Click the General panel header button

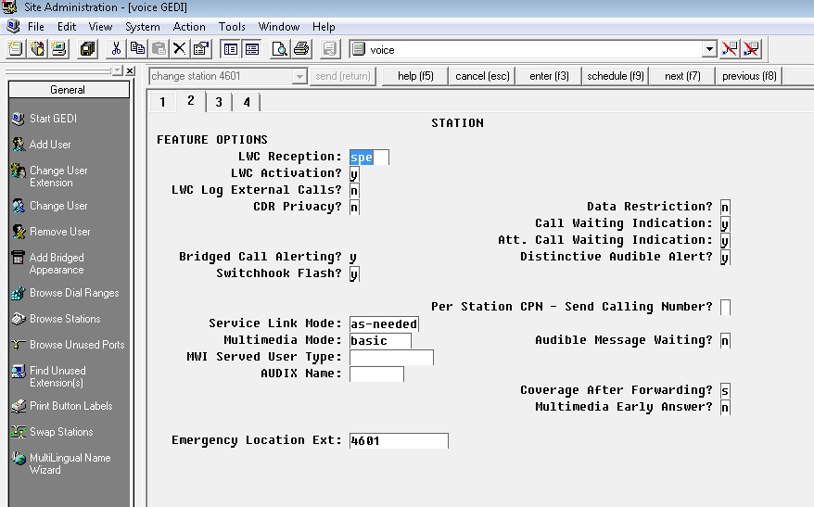click(x=69, y=90)
